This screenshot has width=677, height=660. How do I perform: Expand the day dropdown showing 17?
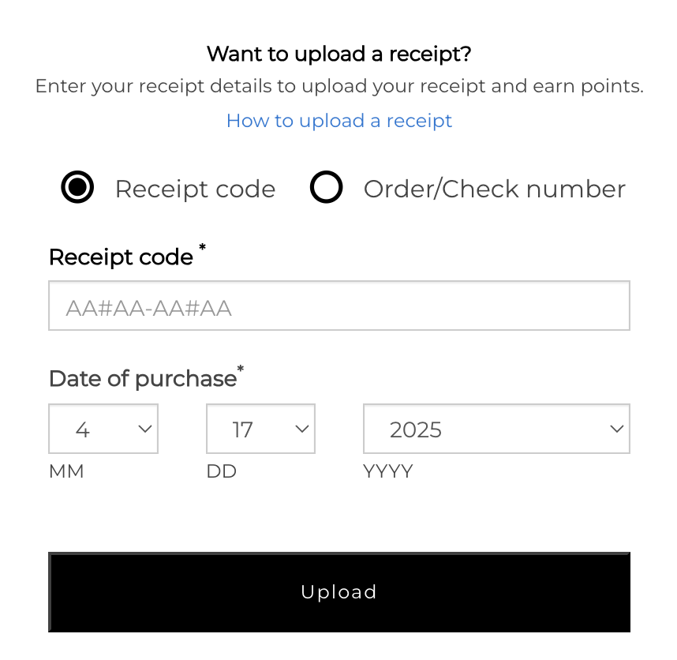click(x=260, y=429)
